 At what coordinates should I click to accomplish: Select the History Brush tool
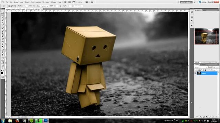[2, 36]
